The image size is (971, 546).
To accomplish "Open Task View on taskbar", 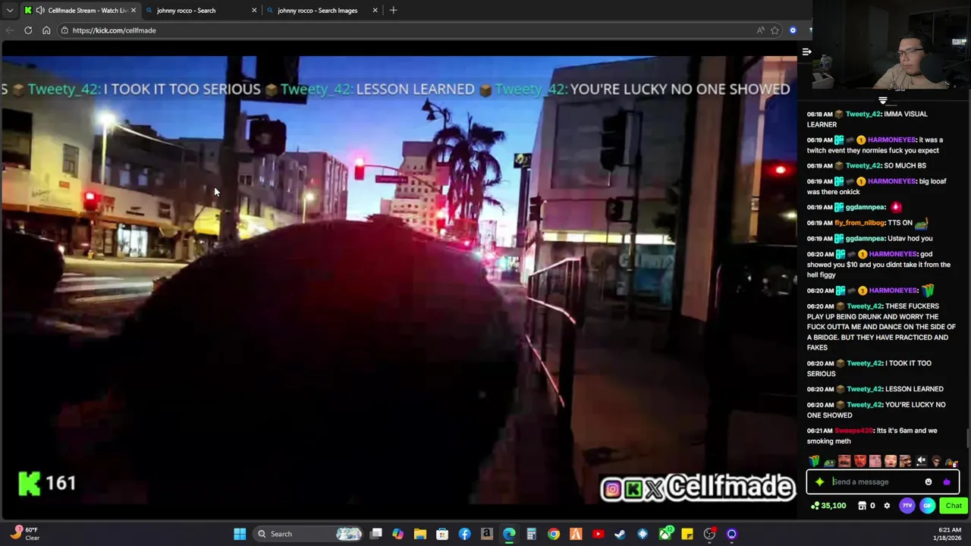I will point(376,534).
